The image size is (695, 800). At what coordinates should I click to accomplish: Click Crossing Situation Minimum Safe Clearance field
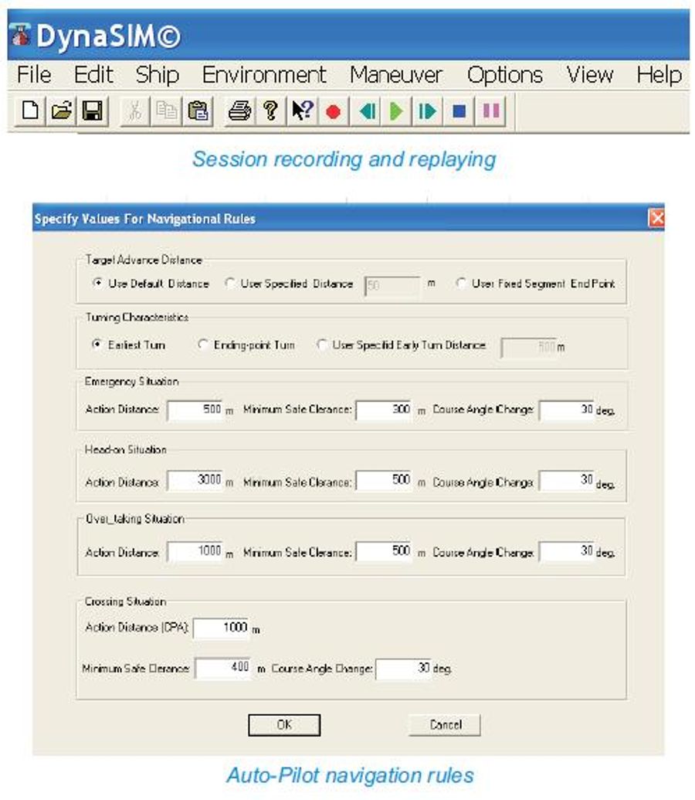coord(224,667)
